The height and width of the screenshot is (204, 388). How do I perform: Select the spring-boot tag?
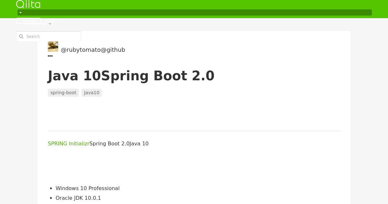click(63, 93)
